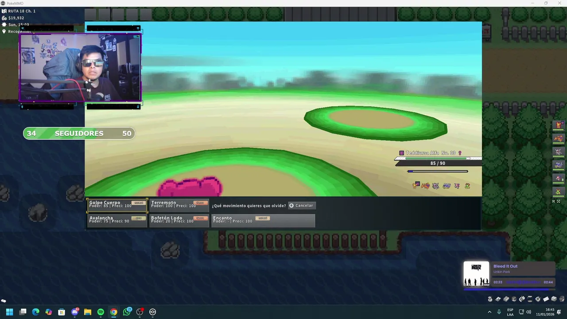Choose the new move Encanto
Viewport: 567px width, 319px height.
click(263, 221)
